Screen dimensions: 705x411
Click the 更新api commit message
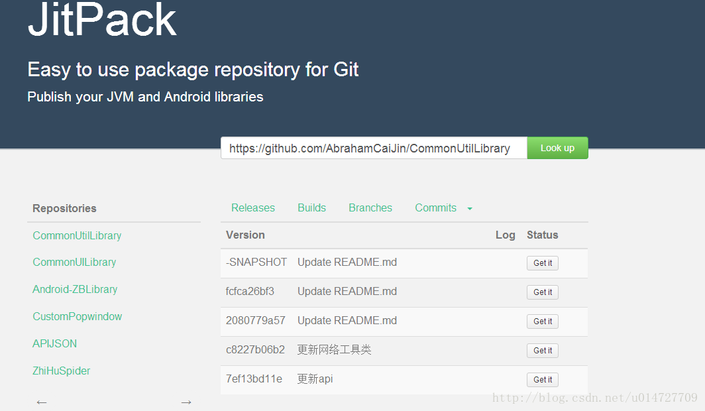tap(315, 379)
